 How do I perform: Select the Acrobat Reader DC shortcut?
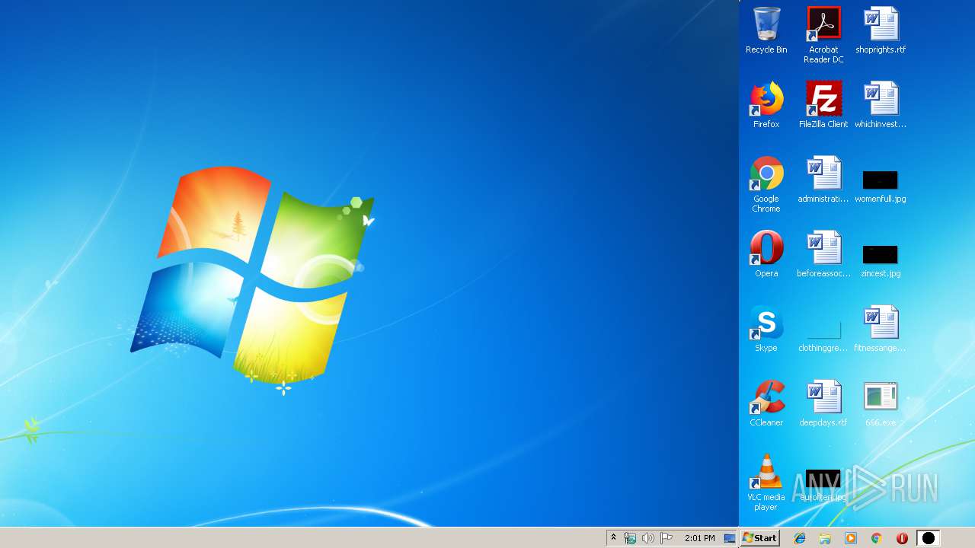[823, 35]
